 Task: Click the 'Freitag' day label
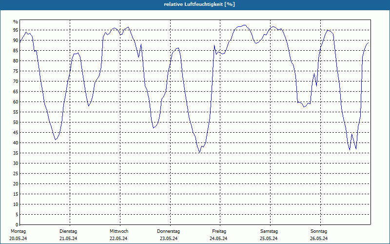(x=219, y=231)
